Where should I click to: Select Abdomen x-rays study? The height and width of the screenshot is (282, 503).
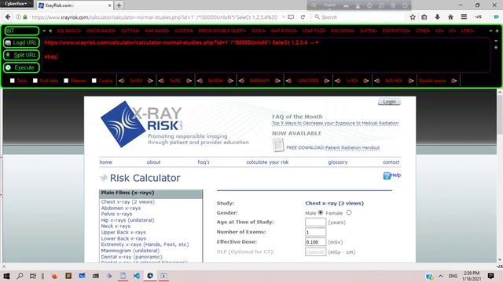coord(120,208)
